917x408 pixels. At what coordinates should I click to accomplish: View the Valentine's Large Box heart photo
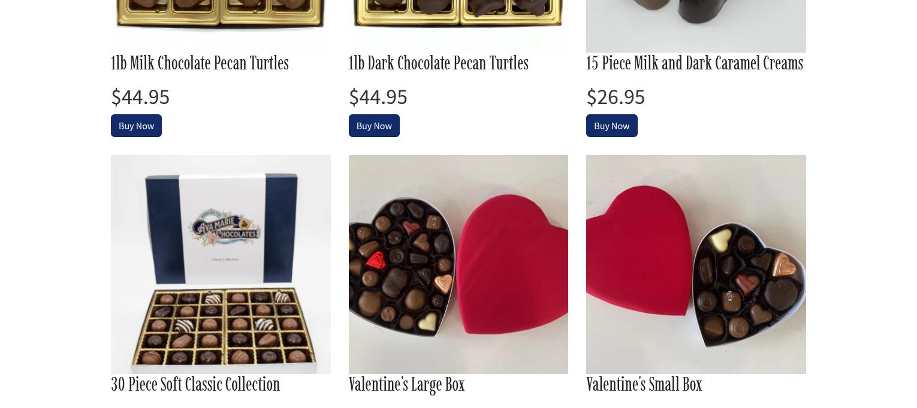[x=458, y=264]
